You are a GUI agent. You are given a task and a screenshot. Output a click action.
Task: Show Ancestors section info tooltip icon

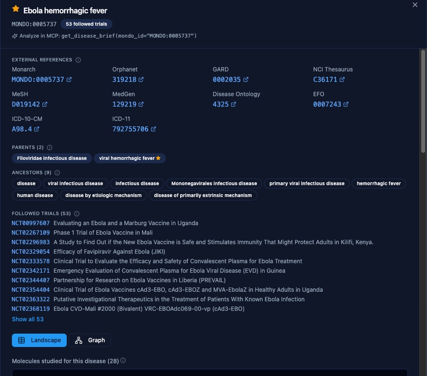coord(57,173)
